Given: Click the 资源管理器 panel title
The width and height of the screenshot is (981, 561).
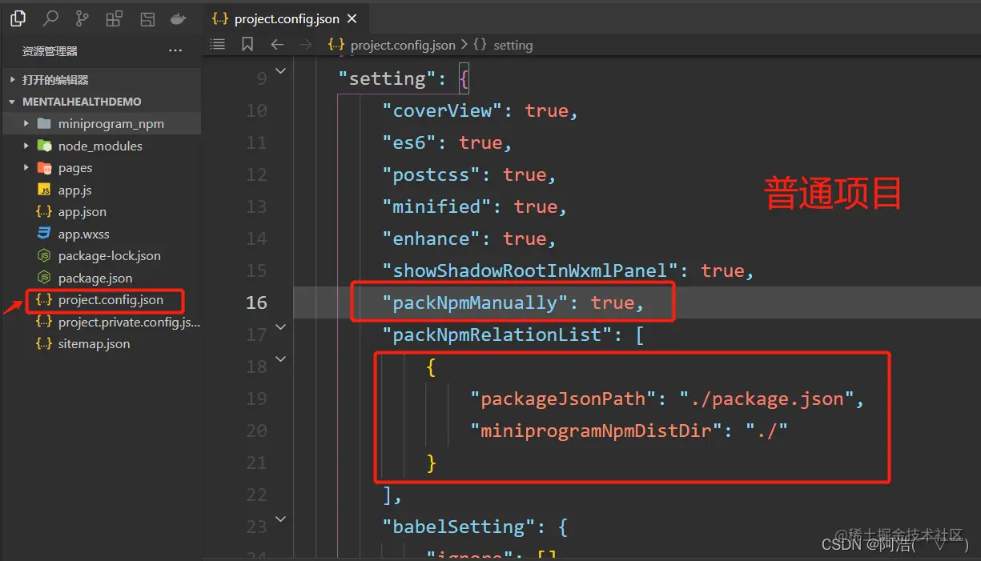Looking at the screenshot, I should tap(50, 51).
